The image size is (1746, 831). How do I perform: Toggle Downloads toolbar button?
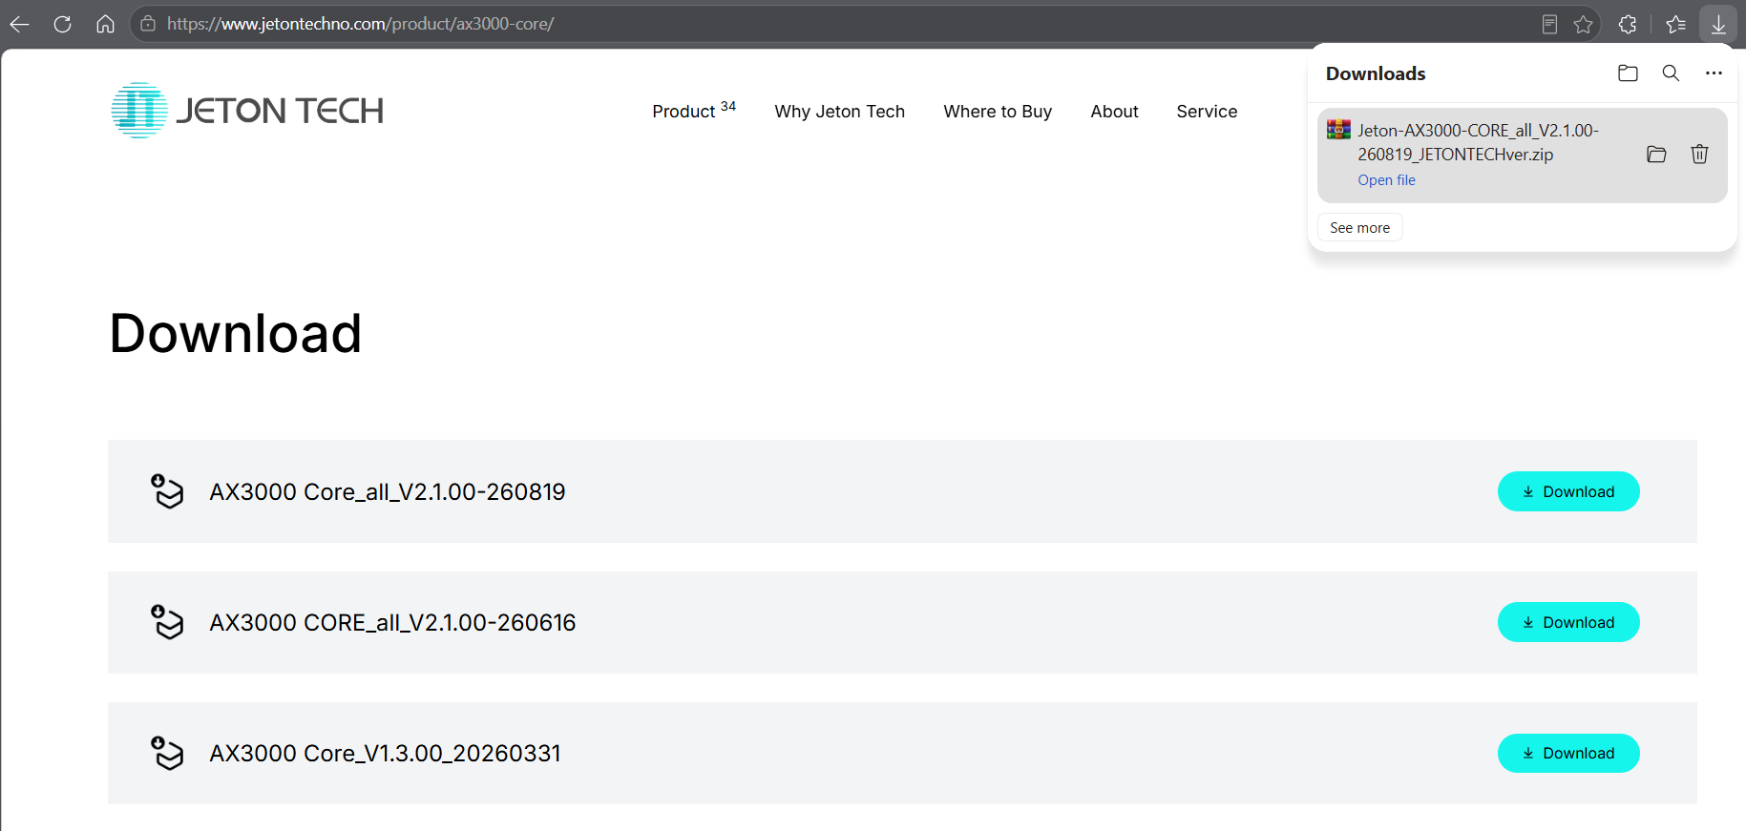1718,24
